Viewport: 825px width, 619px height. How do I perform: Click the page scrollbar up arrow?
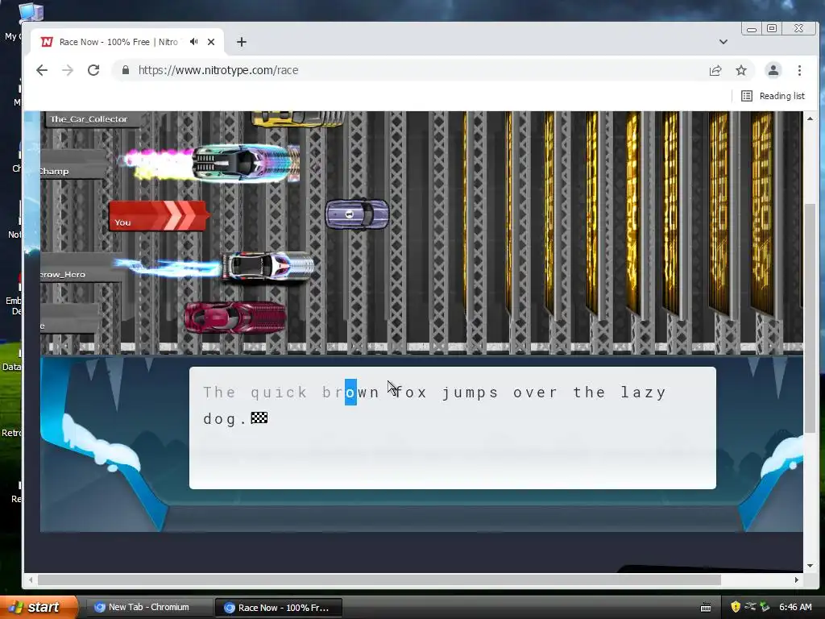tap(810, 118)
